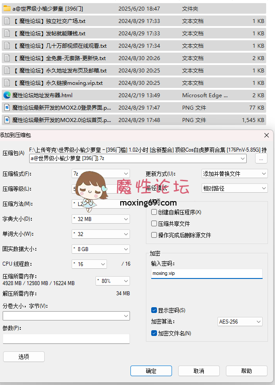
Task: Click the text file icon of 独立社交广场.txt
Action: pyautogui.click(x=7, y=21)
